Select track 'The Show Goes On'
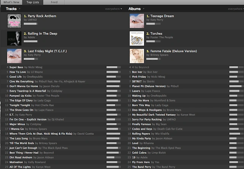This screenshot has width=244, height=169. (21, 110)
